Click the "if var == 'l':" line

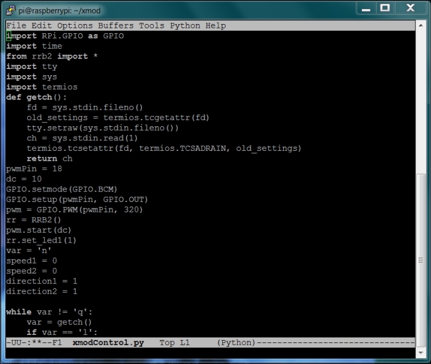62,333
